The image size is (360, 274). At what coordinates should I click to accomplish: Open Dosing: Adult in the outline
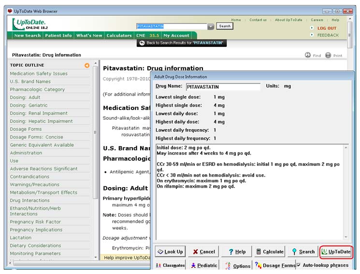25,97
